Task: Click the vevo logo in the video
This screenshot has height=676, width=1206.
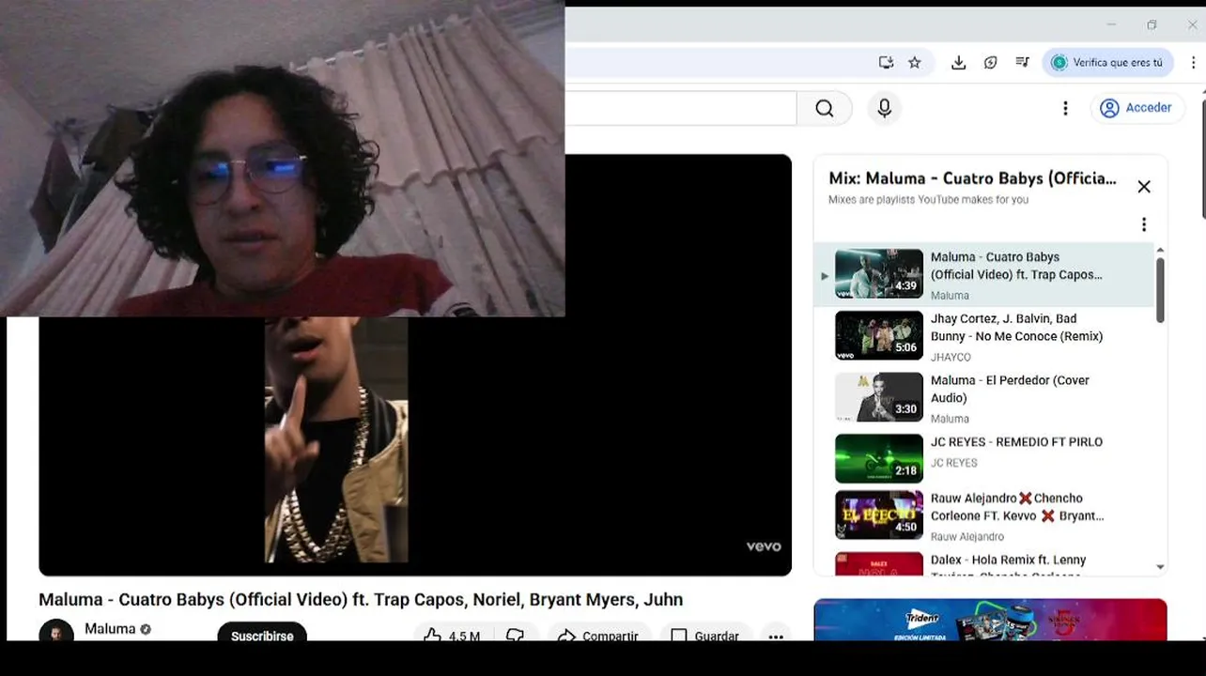Action: [764, 546]
